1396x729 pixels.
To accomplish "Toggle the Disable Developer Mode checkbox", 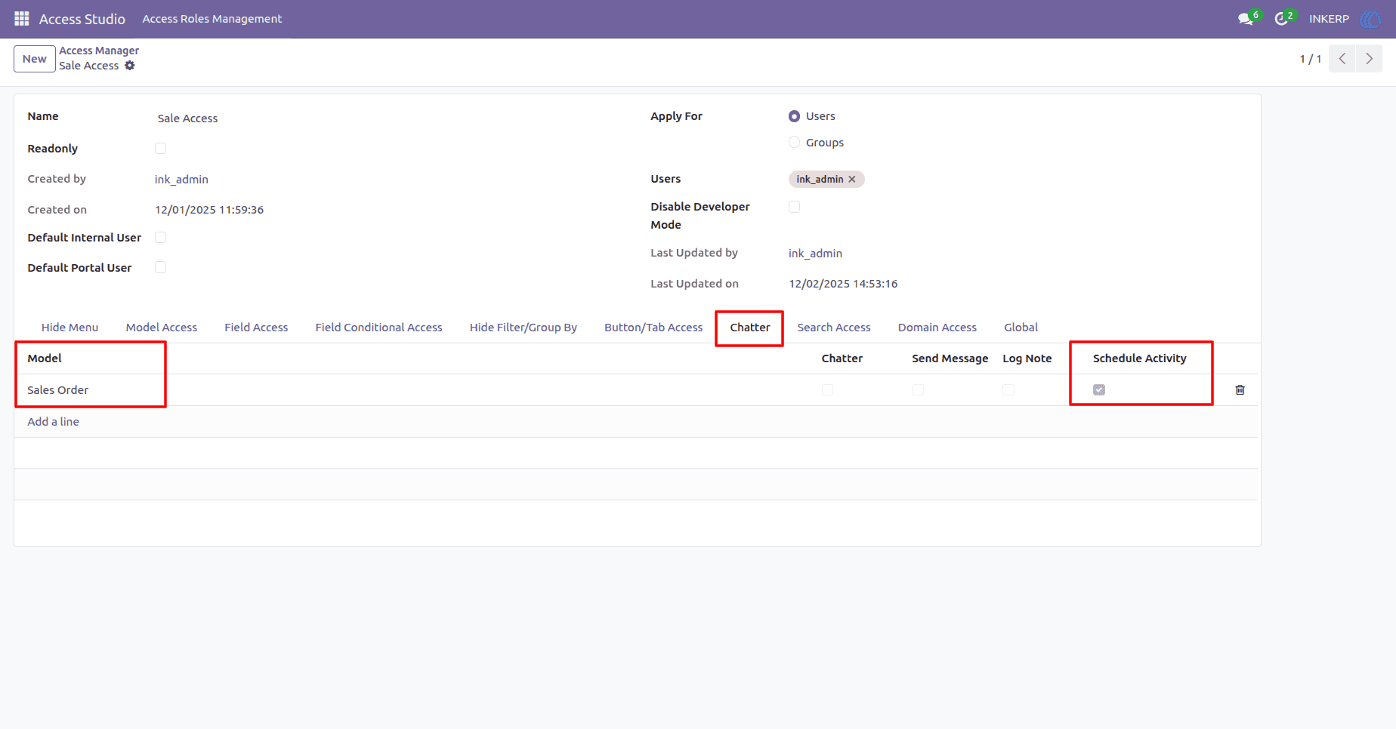I will point(795,207).
